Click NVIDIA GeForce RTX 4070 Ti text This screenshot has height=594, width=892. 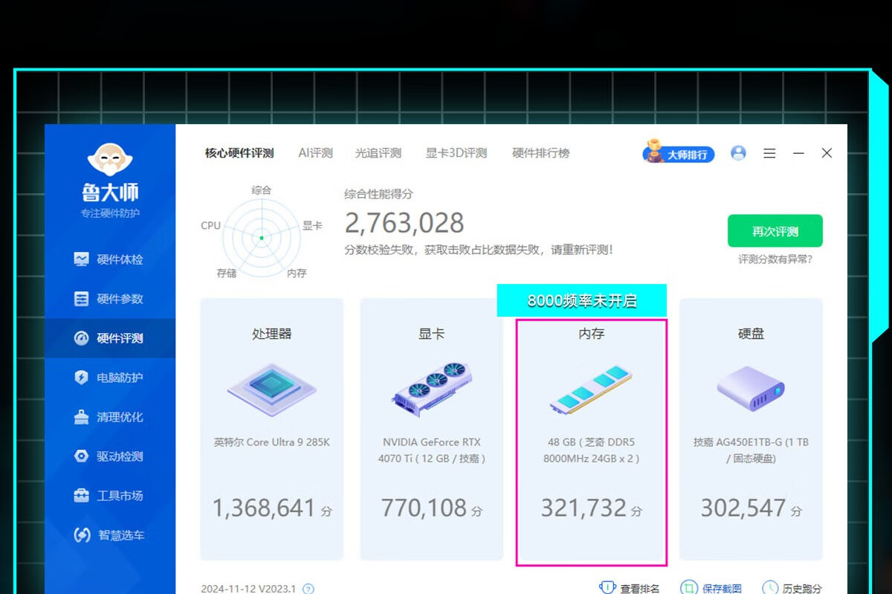[x=432, y=451]
